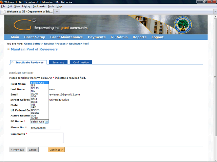Click the page icon on the browser tab
Image resolution: width=217 pixels, height=162 pixels.
coord(4,11)
